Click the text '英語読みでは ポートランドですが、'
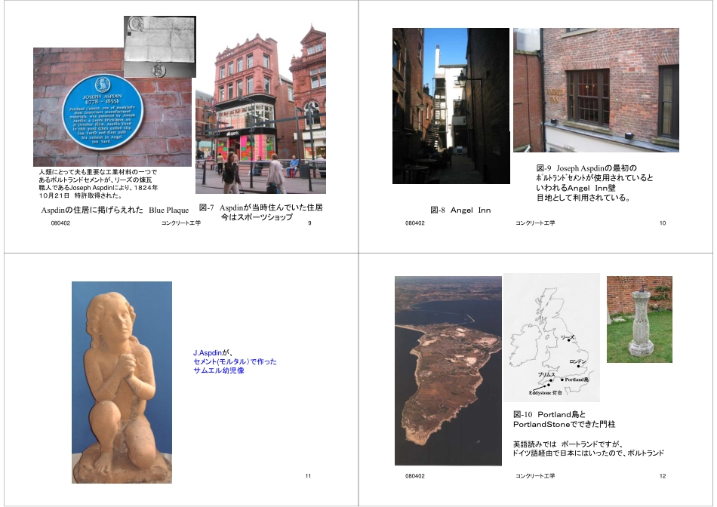 568,444
